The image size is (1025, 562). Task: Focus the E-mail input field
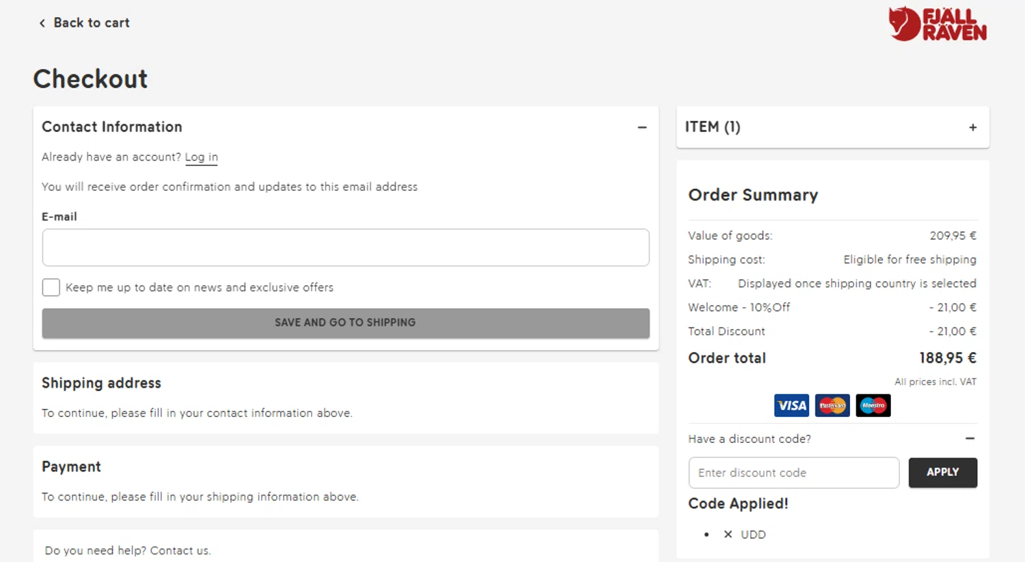(345, 247)
